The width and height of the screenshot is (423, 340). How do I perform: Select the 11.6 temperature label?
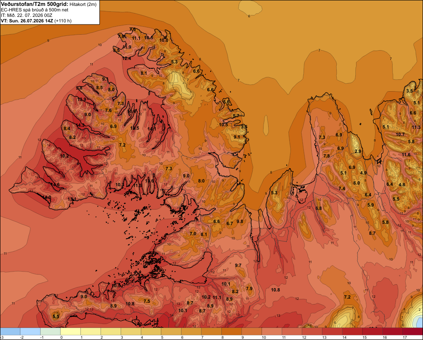tap(406, 155)
